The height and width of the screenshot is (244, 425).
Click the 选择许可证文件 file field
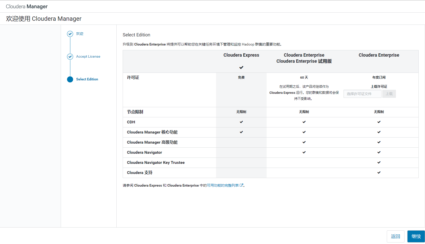[362, 94]
